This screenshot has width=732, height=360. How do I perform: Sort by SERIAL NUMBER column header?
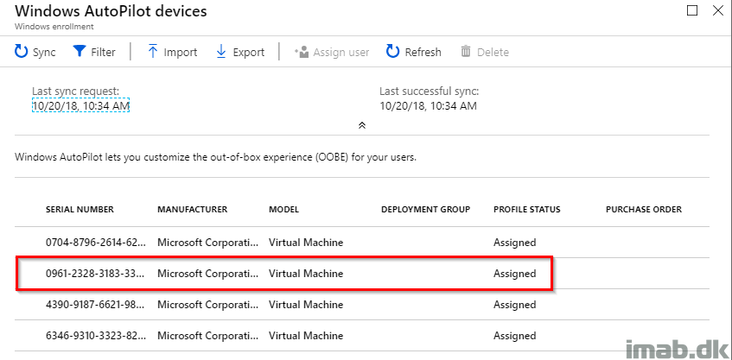tap(80, 210)
